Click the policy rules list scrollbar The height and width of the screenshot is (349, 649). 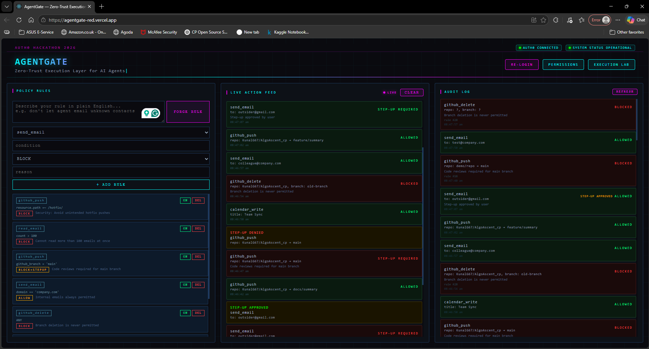(x=209, y=246)
